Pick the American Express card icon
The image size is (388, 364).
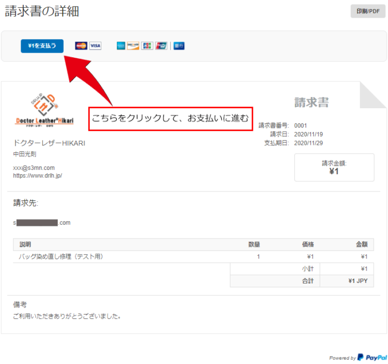pyautogui.click(x=121, y=46)
